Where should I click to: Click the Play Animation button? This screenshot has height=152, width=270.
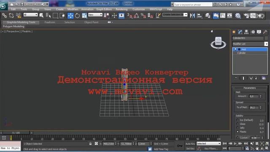click(x=235, y=144)
